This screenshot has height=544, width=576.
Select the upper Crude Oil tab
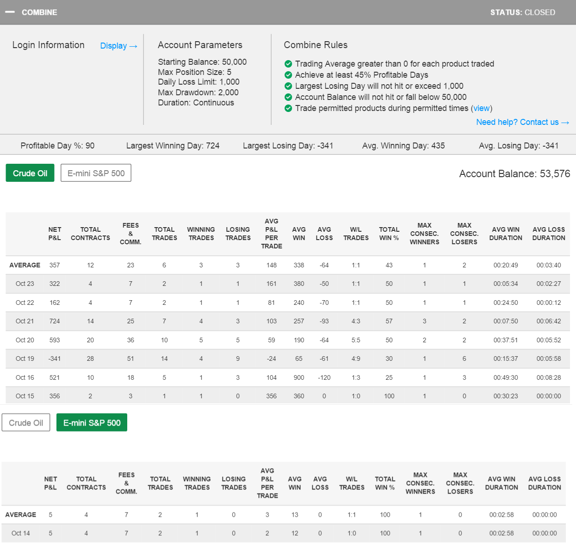(x=30, y=173)
